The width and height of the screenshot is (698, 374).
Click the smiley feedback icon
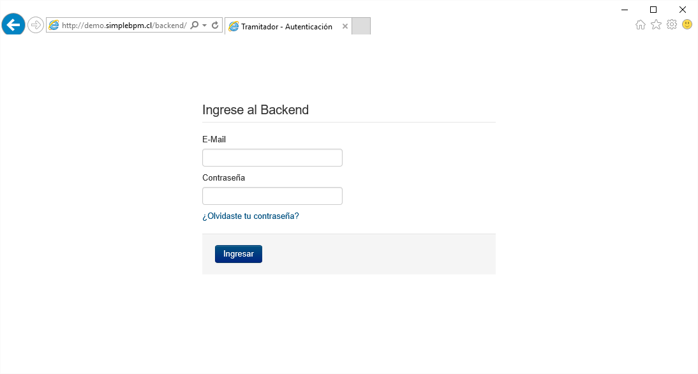687,24
